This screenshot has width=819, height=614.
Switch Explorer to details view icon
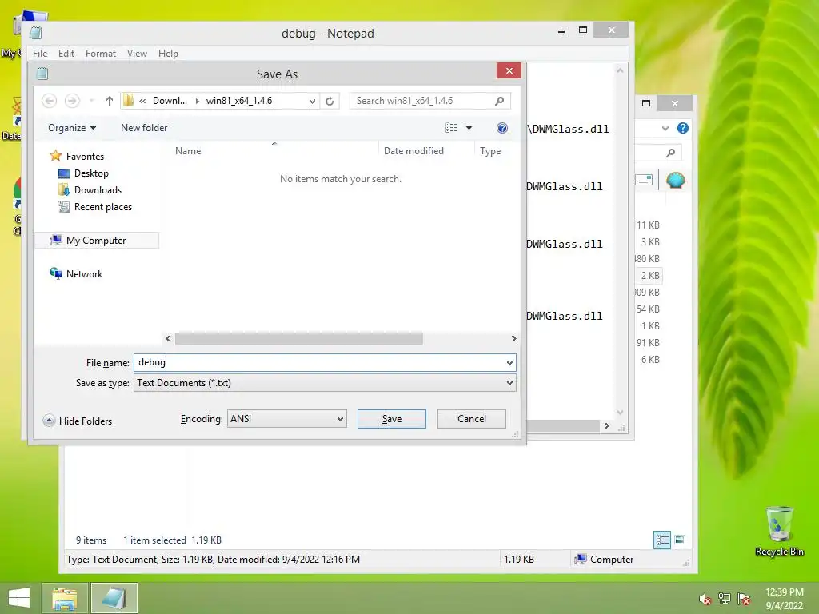(661, 540)
